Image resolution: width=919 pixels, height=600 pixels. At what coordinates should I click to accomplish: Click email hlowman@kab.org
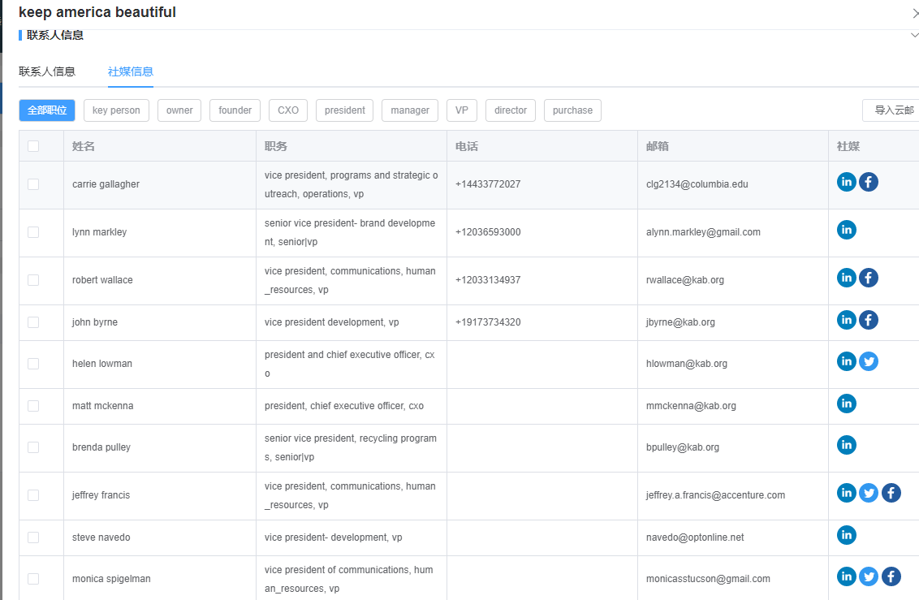coord(687,364)
